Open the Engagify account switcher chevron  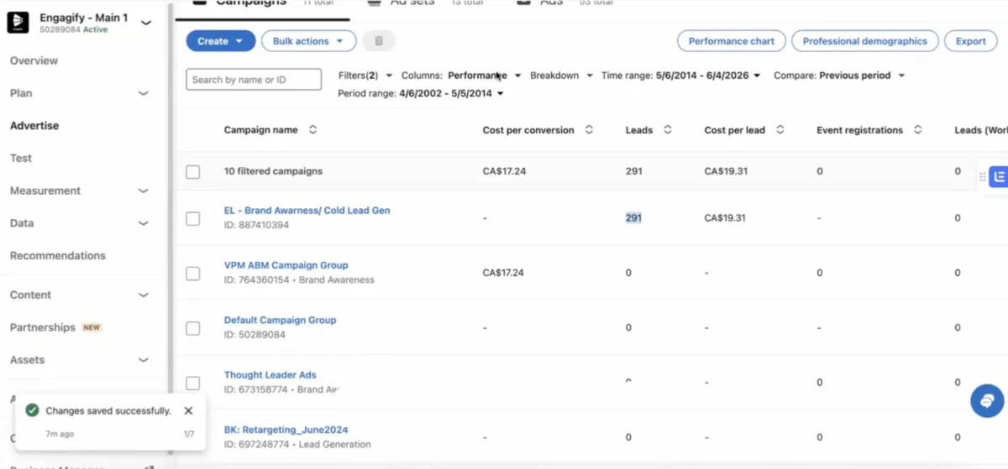tap(146, 23)
